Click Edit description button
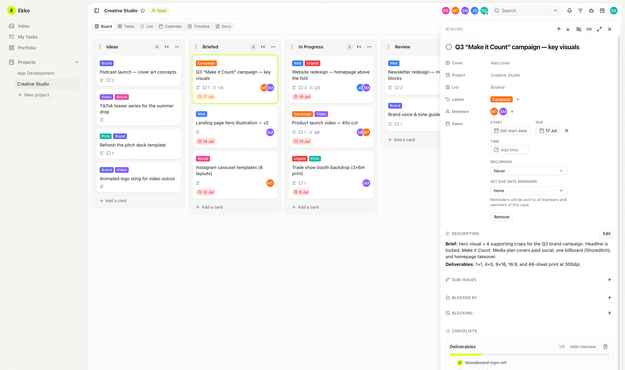This screenshot has width=625, height=370. pyautogui.click(x=606, y=234)
